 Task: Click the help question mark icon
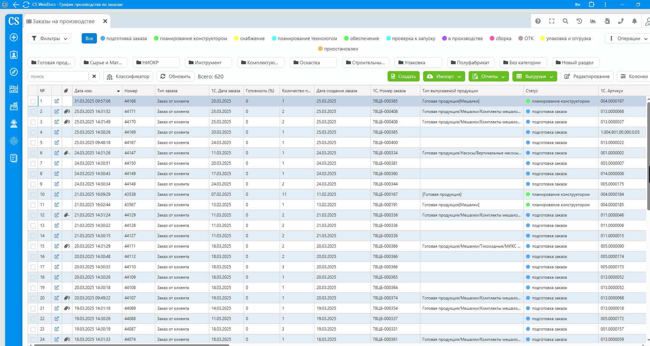point(538,21)
